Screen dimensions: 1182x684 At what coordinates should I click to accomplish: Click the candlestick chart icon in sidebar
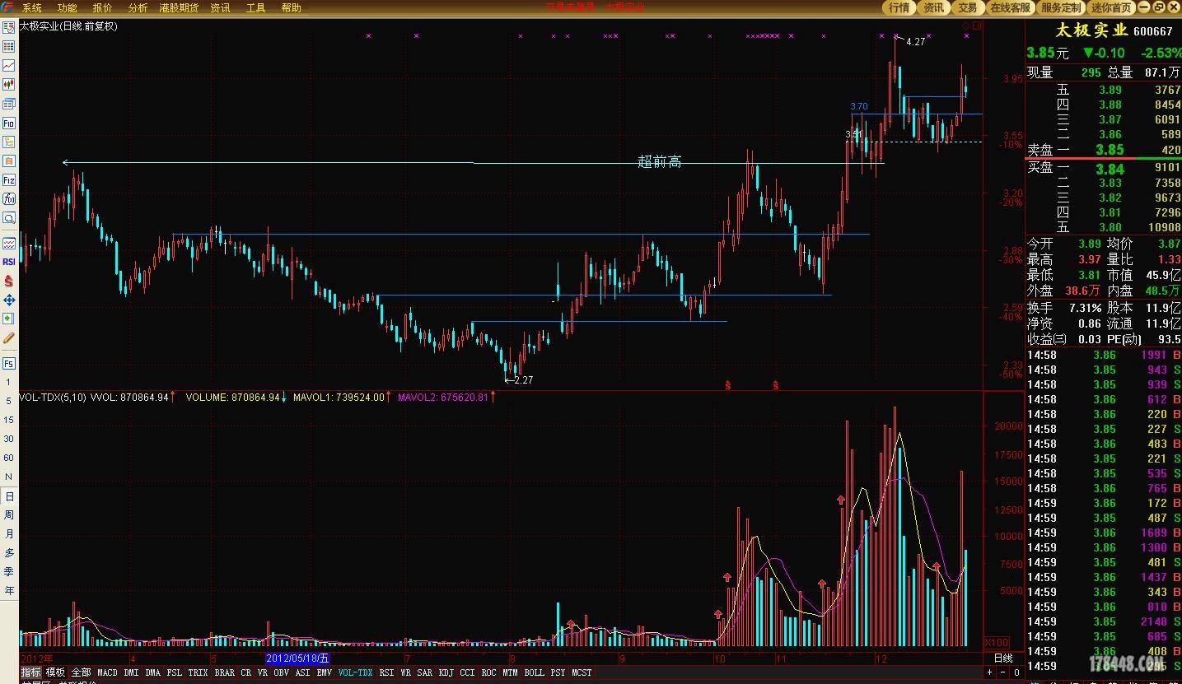pos(9,84)
